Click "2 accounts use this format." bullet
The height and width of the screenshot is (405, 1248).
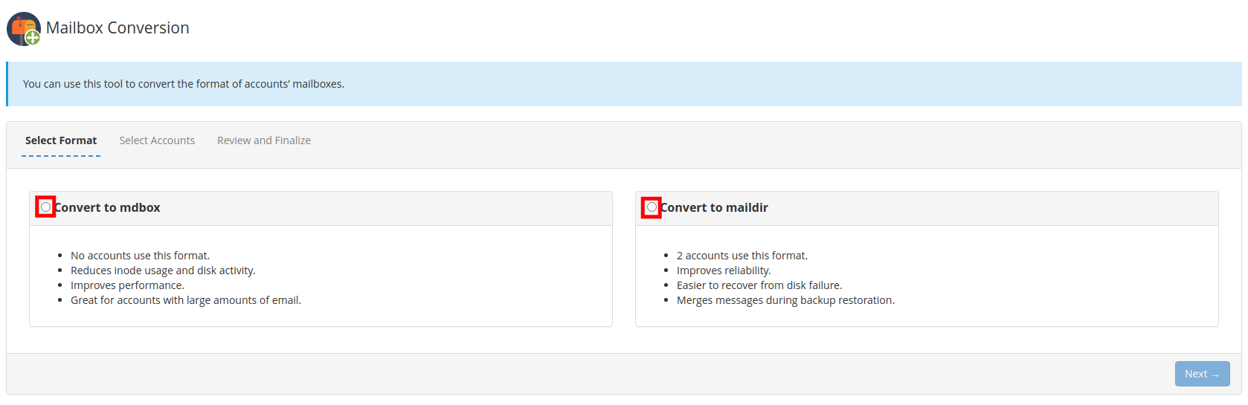(x=742, y=256)
